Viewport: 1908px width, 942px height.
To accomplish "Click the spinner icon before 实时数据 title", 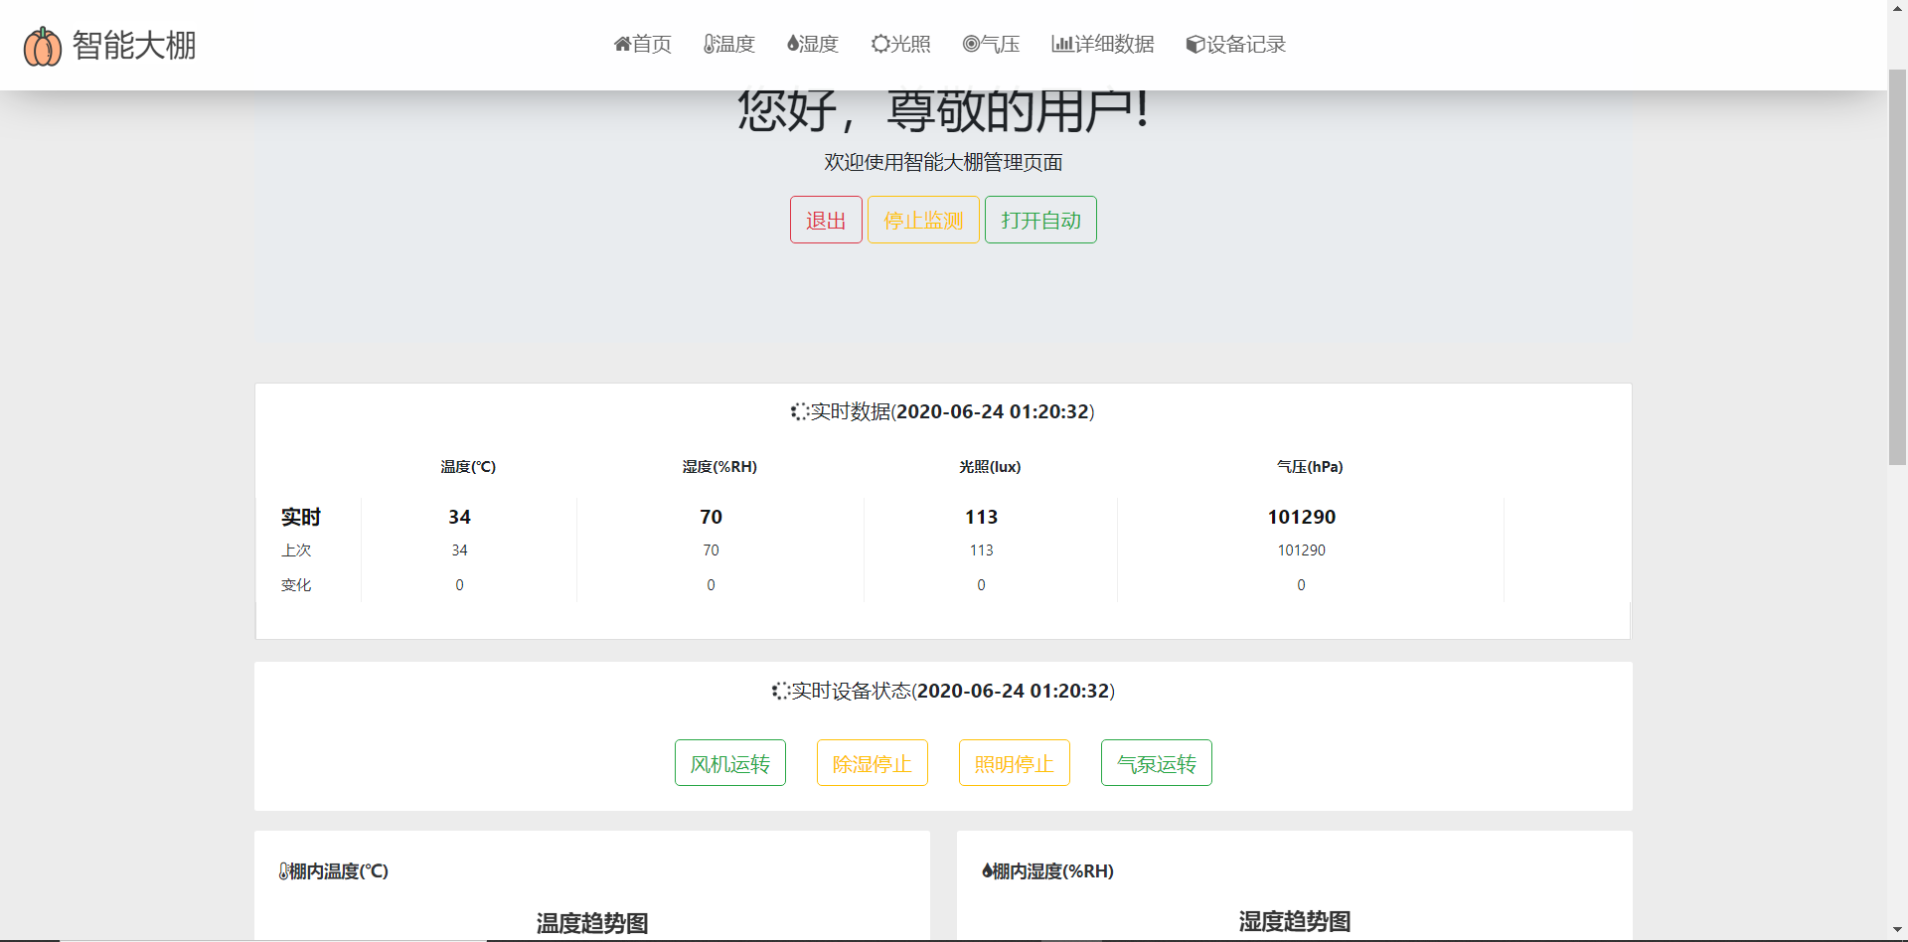I will coord(798,411).
